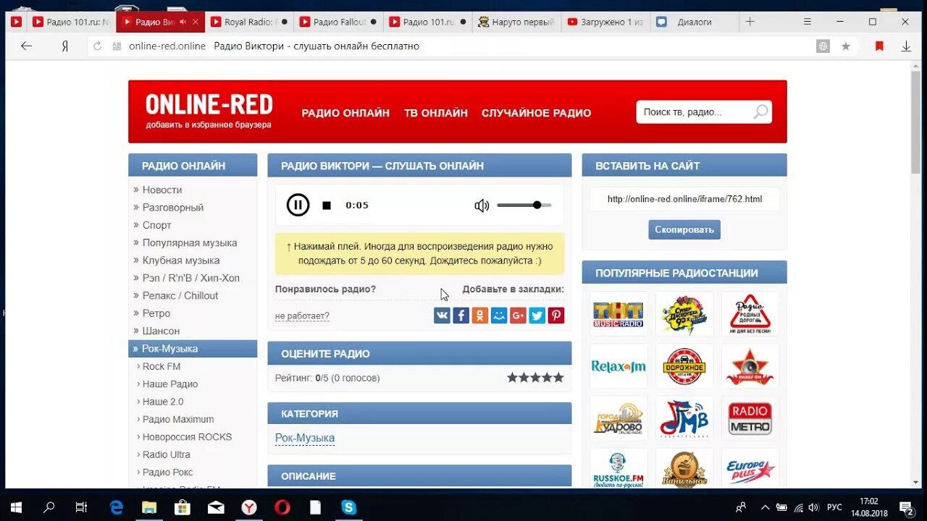Share radio on VK
This screenshot has width=927, height=521.
tap(442, 315)
